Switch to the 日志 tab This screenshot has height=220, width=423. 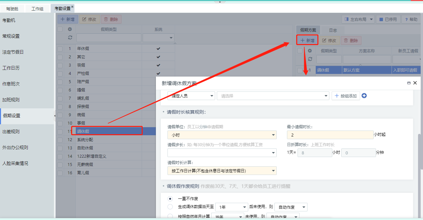tap(333, 30)
